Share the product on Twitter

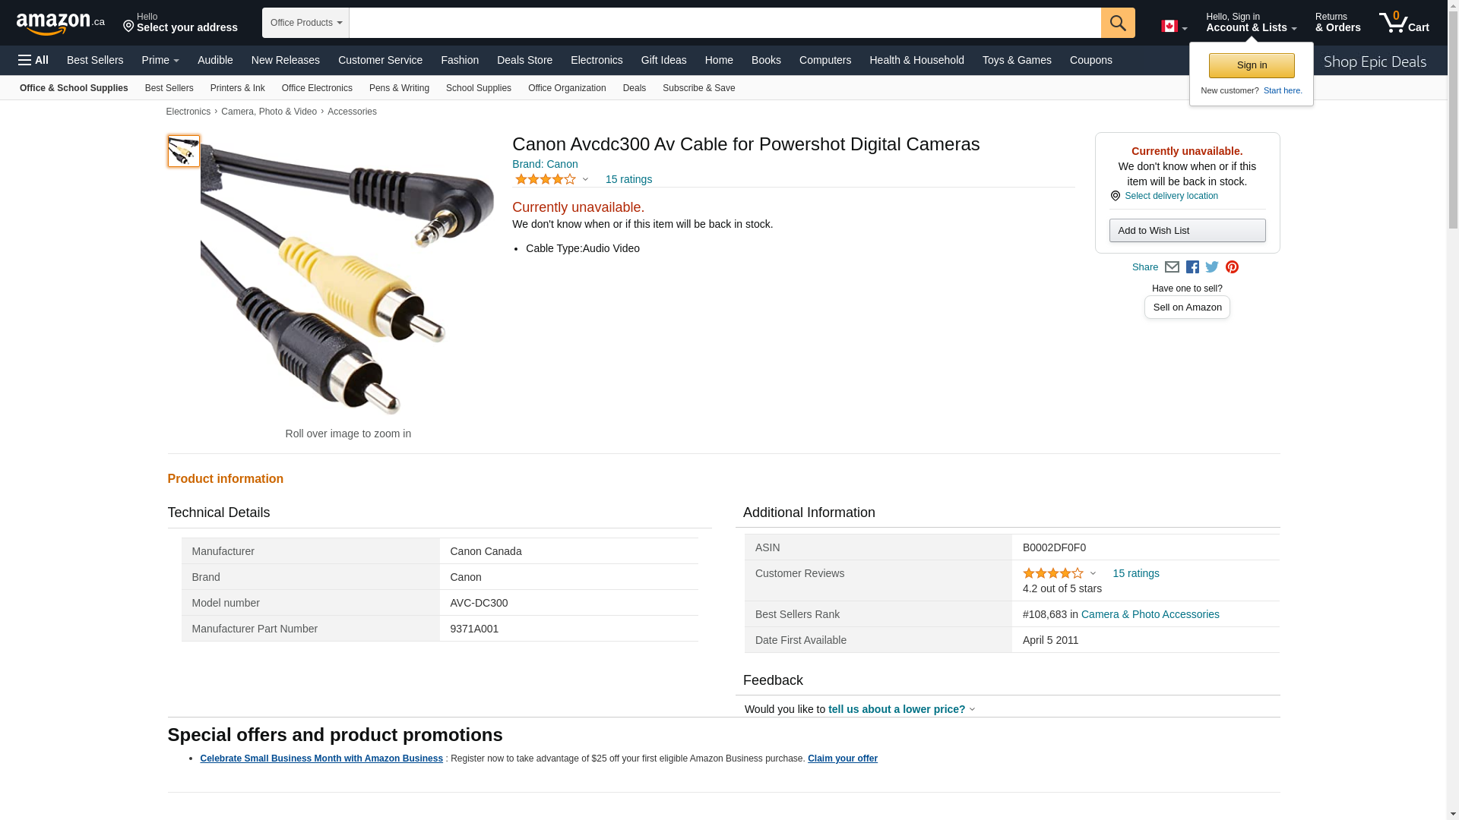1212,267
